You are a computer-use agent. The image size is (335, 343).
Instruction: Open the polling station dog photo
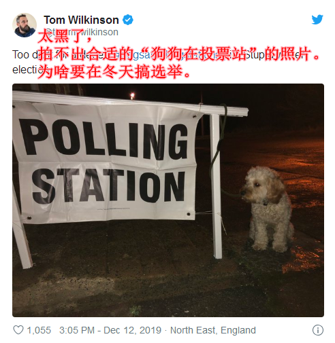point(168,200)
